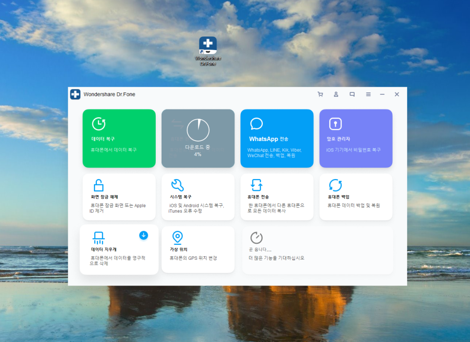Click the data eraser shredder icon

click(x=99, y=238)
